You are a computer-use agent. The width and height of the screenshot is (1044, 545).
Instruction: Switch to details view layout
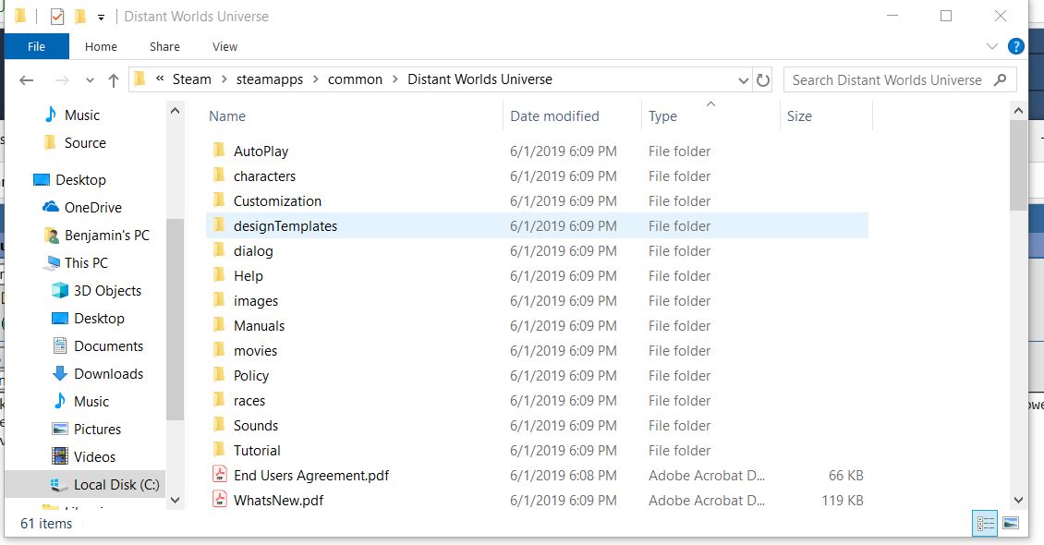click(x=986, y=524)
